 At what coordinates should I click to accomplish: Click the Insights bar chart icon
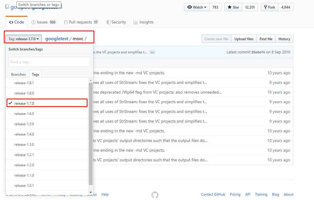(136, 22)
